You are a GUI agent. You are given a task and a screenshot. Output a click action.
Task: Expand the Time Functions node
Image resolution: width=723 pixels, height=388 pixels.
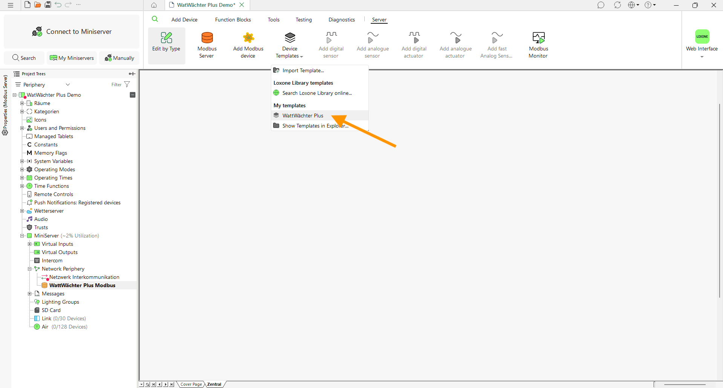coord(22,186)
